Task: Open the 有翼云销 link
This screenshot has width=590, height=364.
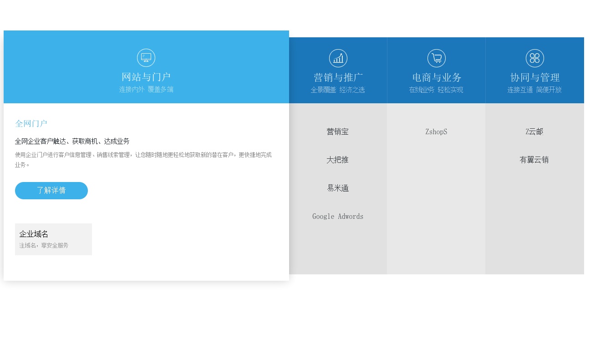Action: coord(534,160)
